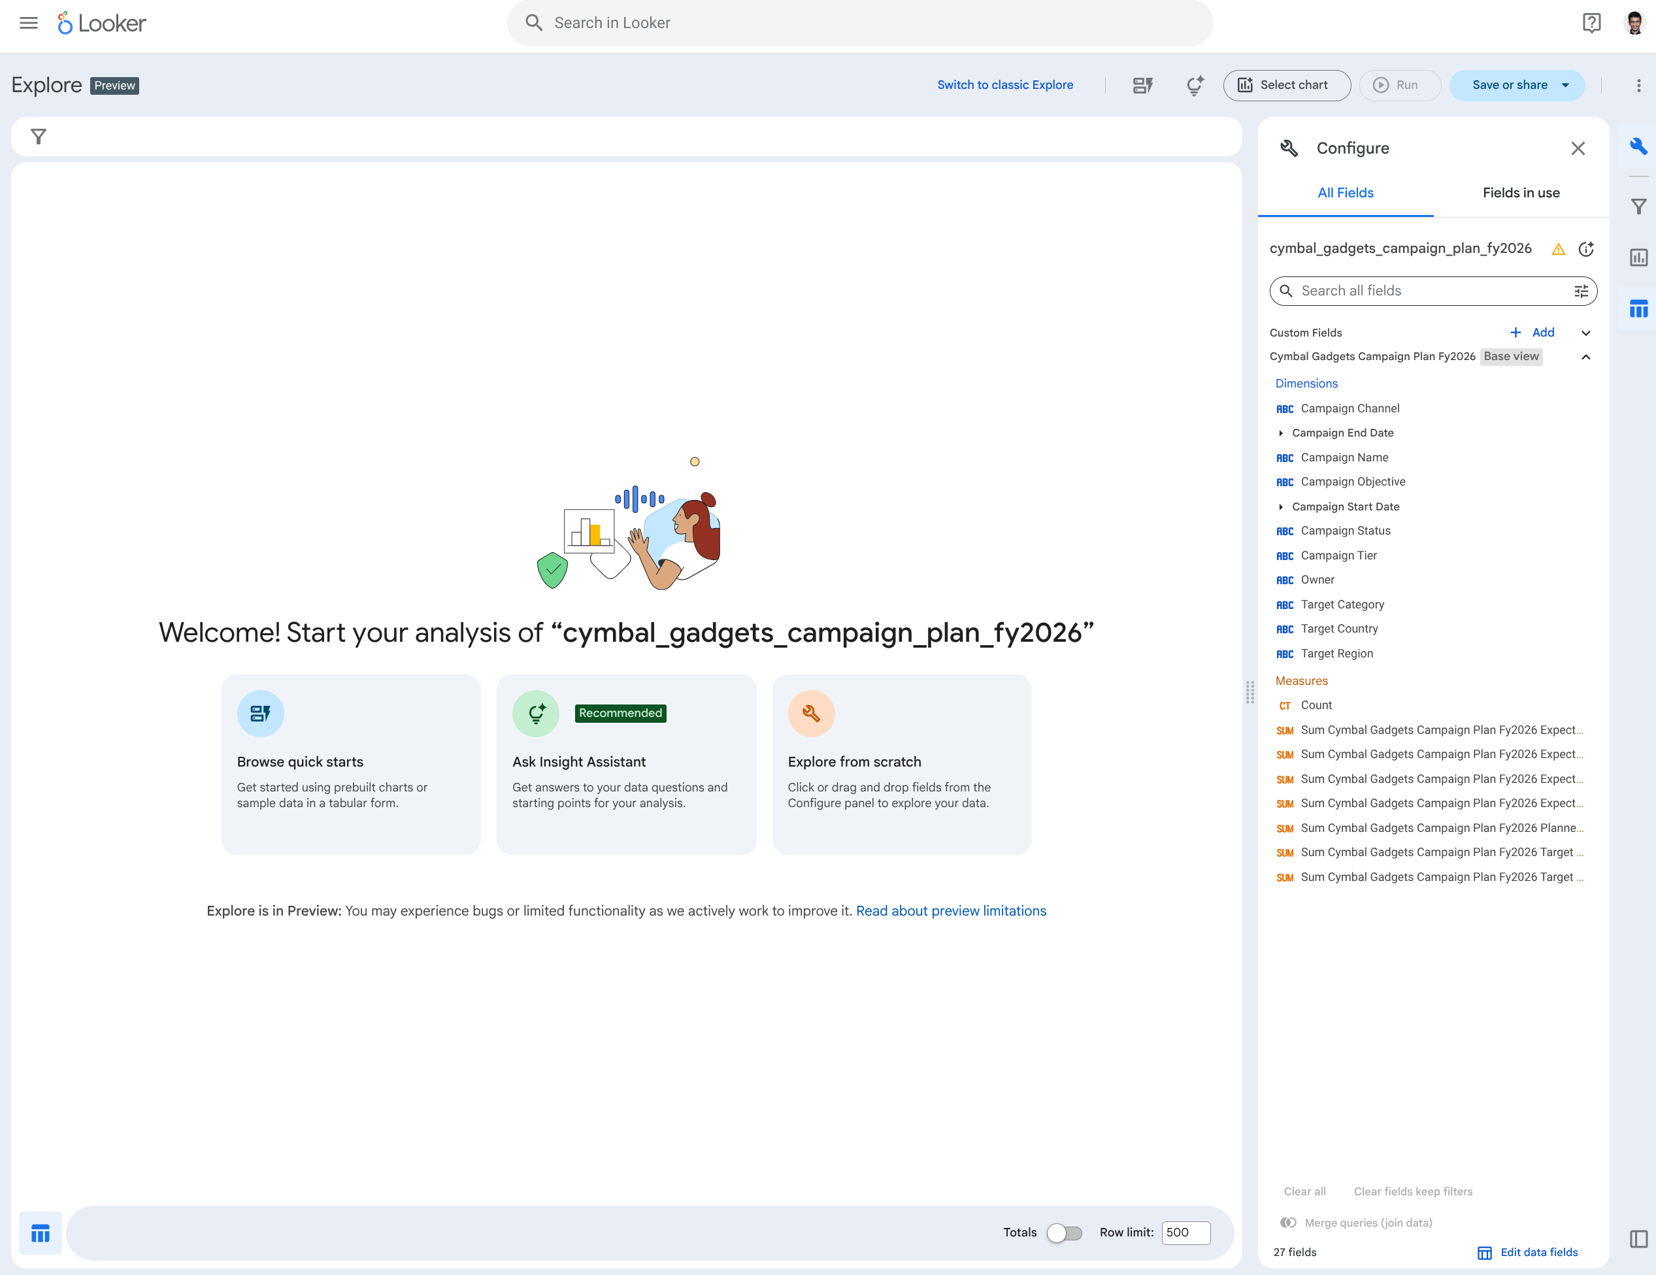
Task: Open the navigation hamburger menu
Action: (28, 23)
